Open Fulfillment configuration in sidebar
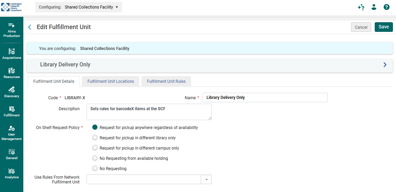This screenshot has width=396, height=192. click(x=12, y=111)
